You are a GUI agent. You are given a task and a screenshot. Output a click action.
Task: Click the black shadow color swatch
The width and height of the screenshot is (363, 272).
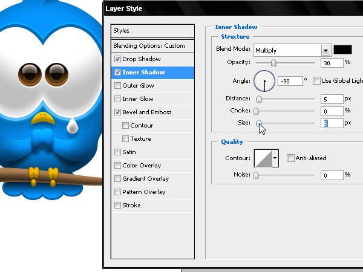pyautogui.click(x=342, y=50)
